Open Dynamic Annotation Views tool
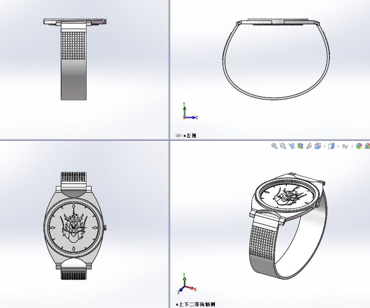Viewport: 370px width, 308px height. (x=309, y=146)
